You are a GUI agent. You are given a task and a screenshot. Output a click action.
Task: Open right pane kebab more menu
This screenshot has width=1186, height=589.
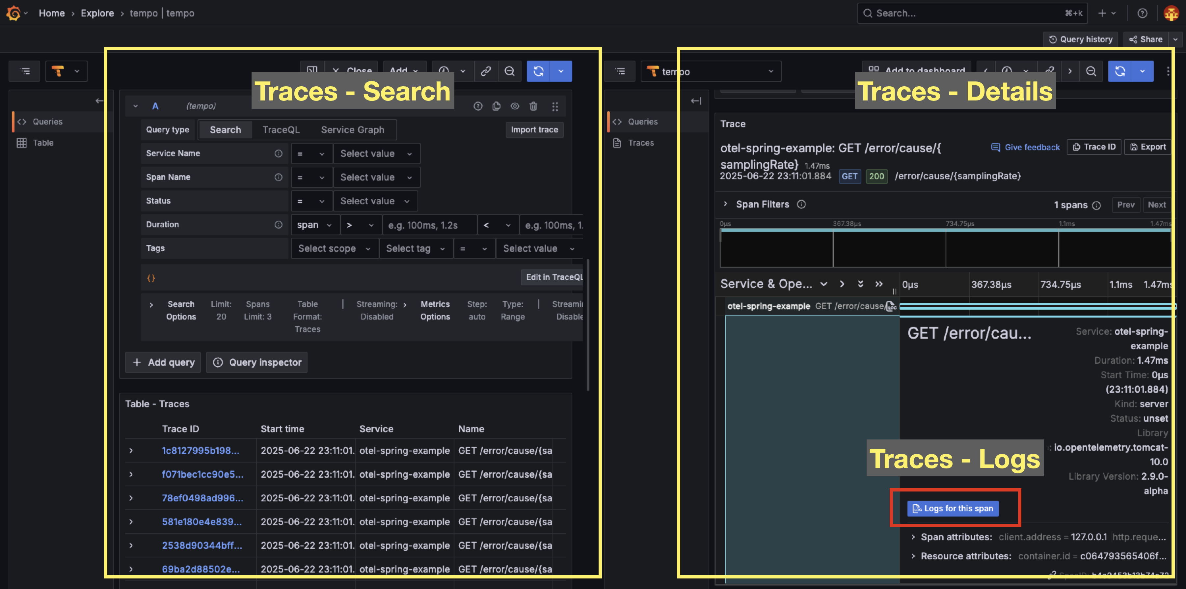pos(1168,71)
